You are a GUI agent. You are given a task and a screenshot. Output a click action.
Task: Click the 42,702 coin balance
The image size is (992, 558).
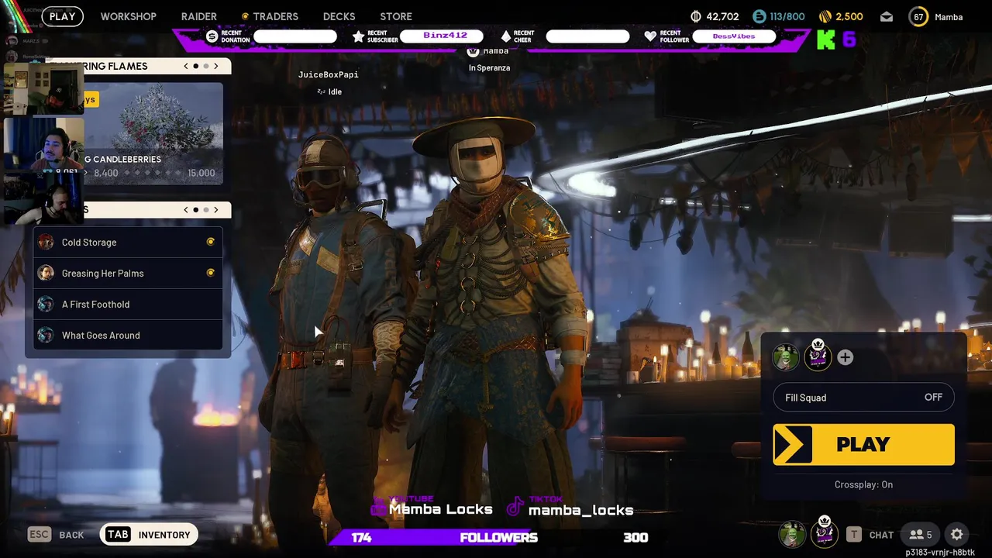(x=722, y=16)
